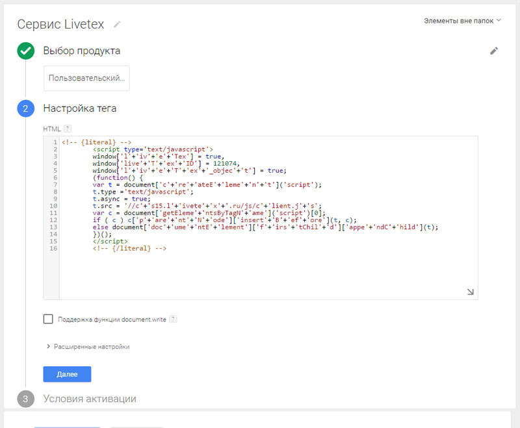Click line with t.async = true
Screen dimensions: 520x428
pos(122,199)
